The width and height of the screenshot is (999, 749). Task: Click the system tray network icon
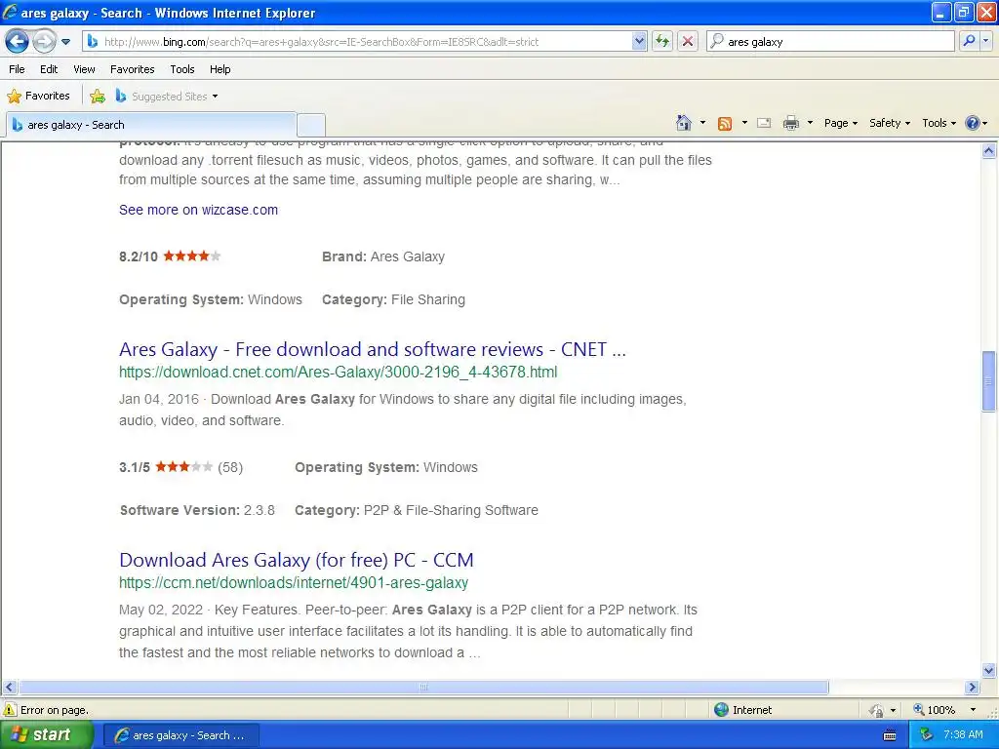(x=926, y=735)
